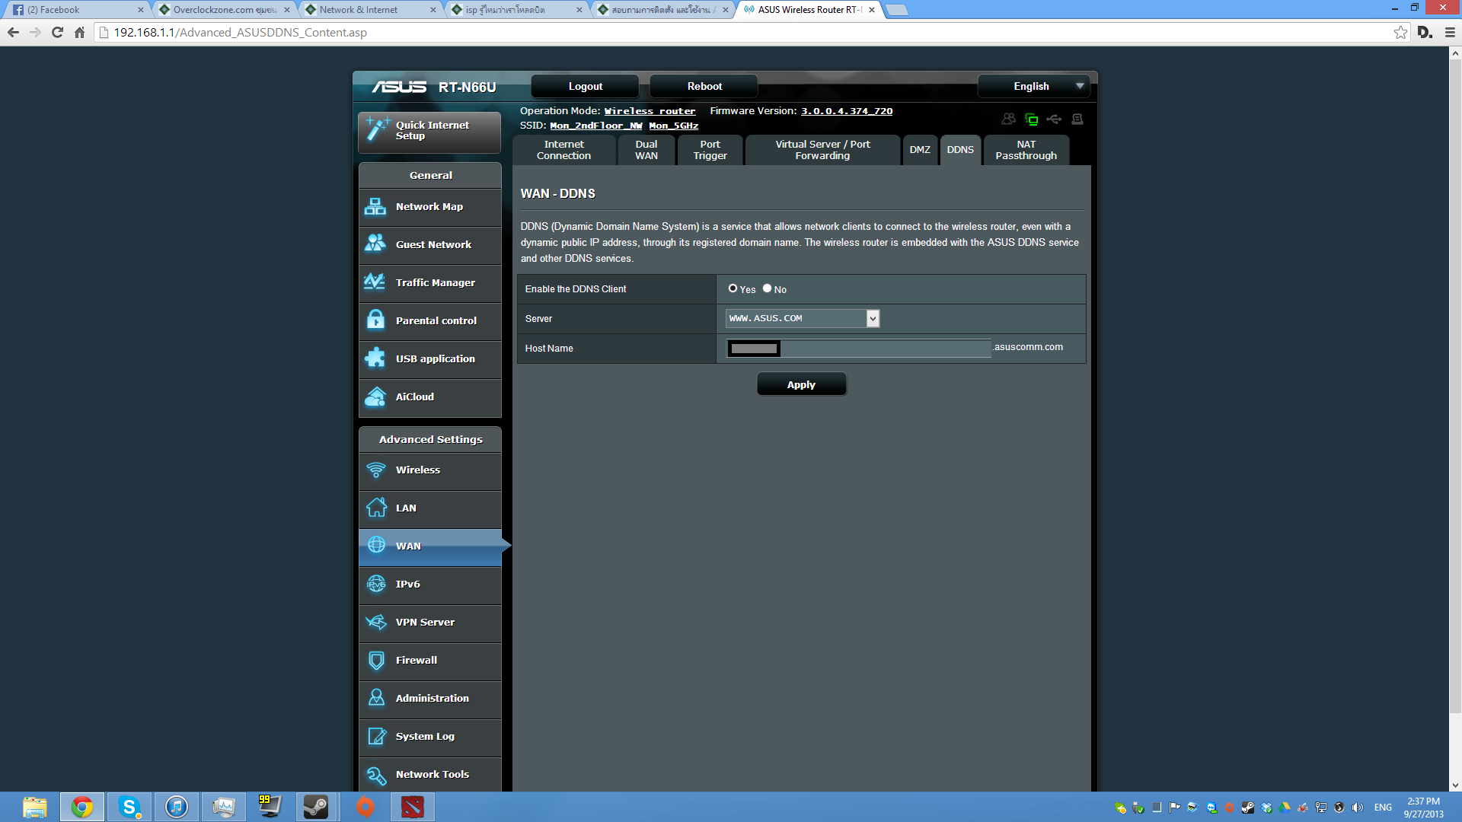1462x822 pixels.
Task: Open the Network Map icon in the sidebar
Action: (x=375, y=207)
